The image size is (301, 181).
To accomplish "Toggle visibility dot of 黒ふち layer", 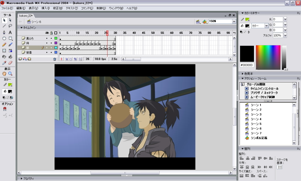I will pos(47,38).
